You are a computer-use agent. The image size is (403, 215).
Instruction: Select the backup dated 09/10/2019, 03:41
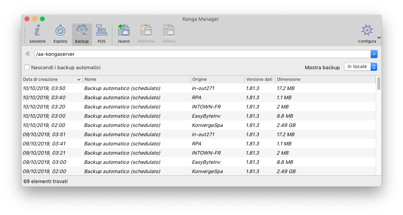coord(198,143)
